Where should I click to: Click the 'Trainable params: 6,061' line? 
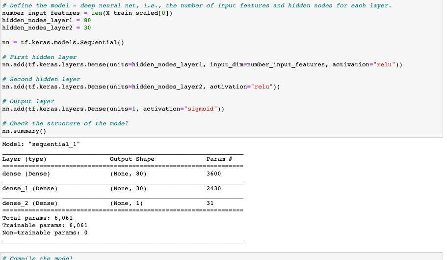coord(45,226)
